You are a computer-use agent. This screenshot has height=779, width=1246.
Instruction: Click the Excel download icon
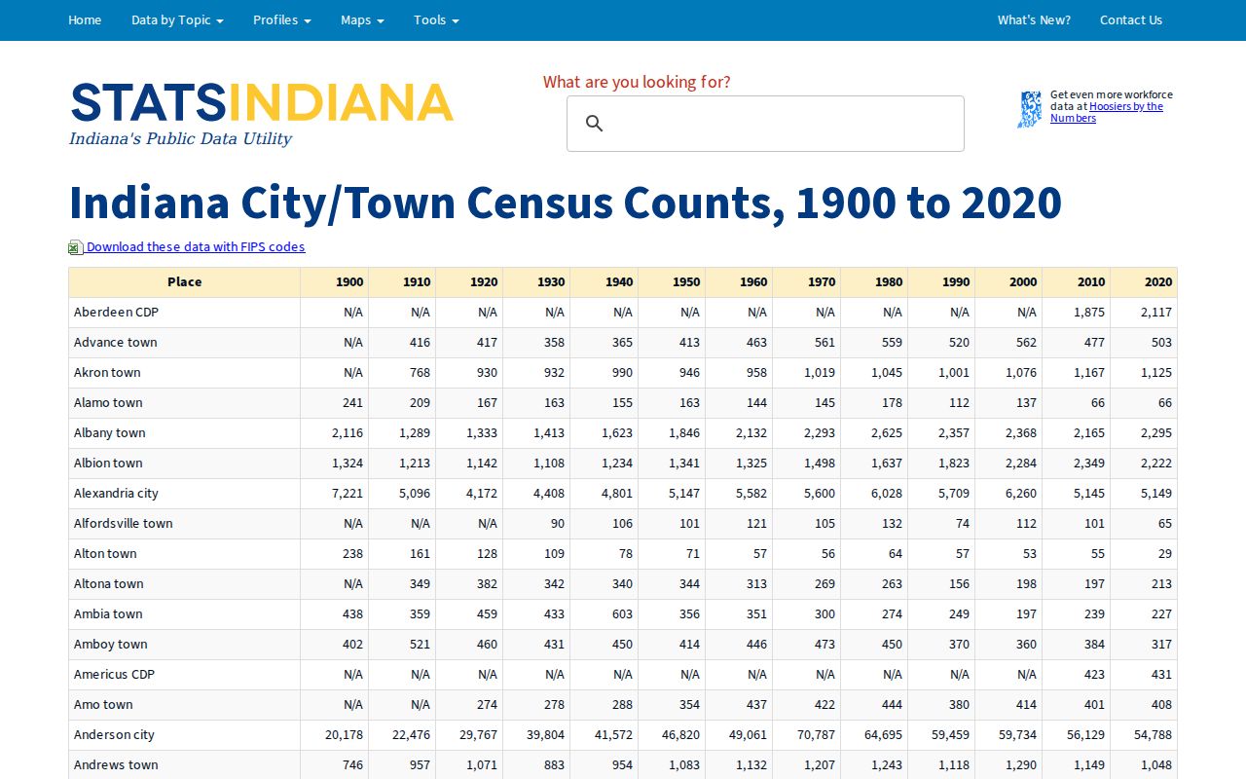76,247
